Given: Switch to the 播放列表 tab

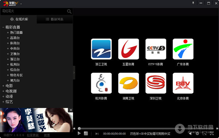Looking at the screenshot, I should pos(55,19).
